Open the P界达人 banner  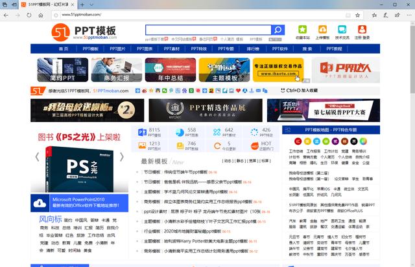(346, 70)
